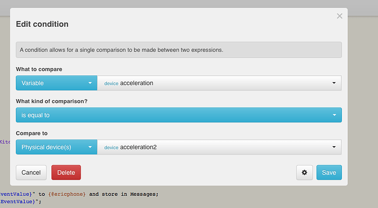The image size is (378, 208).
Task: Click the 'device' tag before acceleration
Action: coord(111,84)
